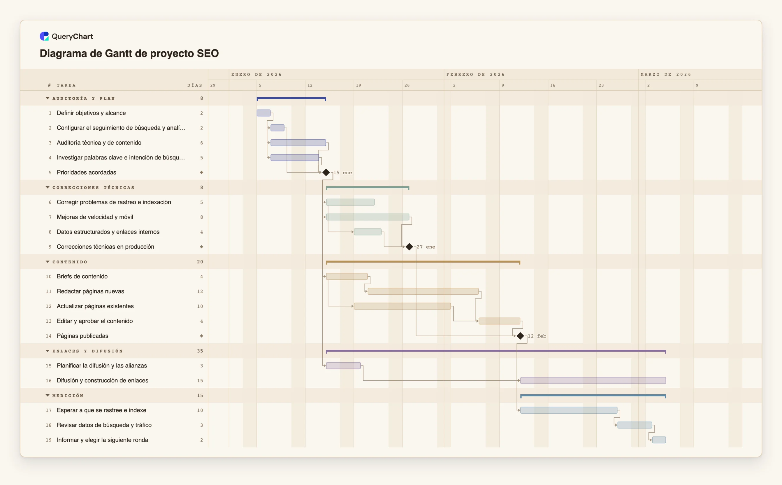The width and height of the screenshot is (782, 485).
Task: Click the QueryChart logo icon
Action: click(44, 36)
